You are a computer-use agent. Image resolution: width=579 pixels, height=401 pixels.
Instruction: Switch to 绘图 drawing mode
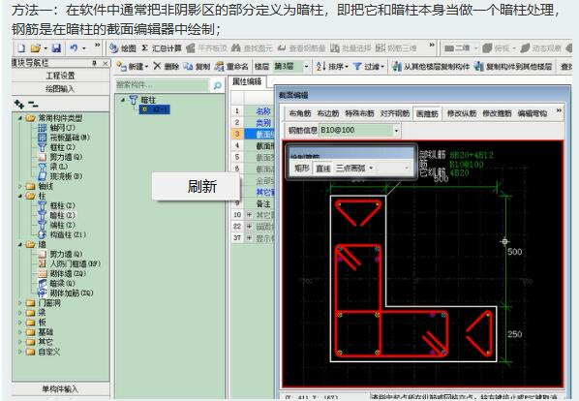click(123, 48)
